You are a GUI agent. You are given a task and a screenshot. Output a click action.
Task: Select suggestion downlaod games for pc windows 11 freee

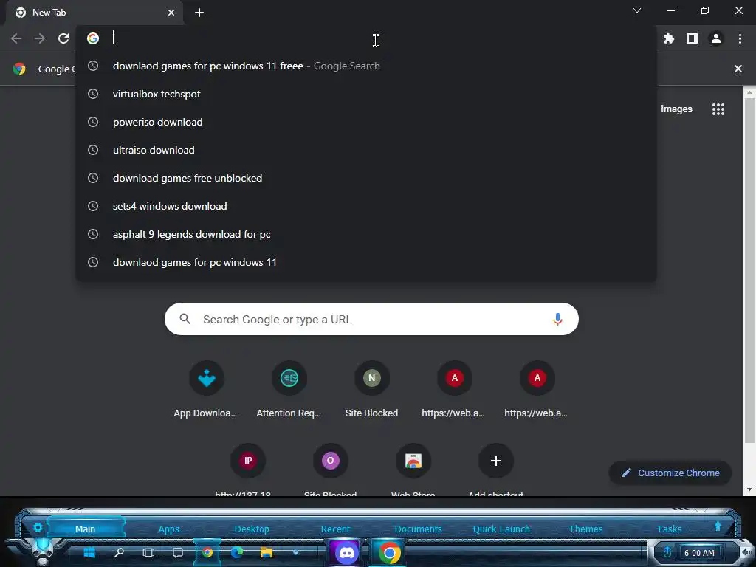point(366,66)
